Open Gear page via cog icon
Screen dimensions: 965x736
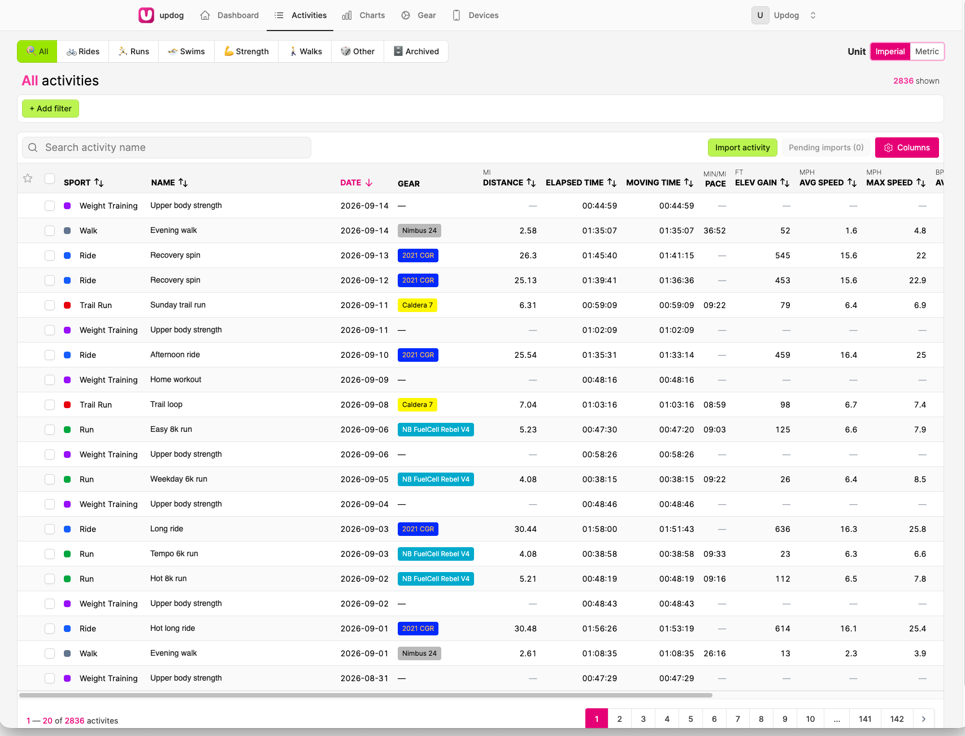(x=406, y=15)
